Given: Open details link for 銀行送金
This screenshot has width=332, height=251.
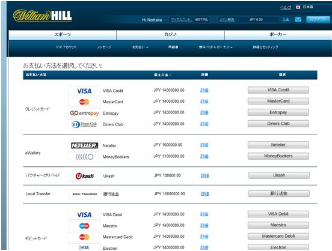Looking at the screenshot, I should point(205,194).
